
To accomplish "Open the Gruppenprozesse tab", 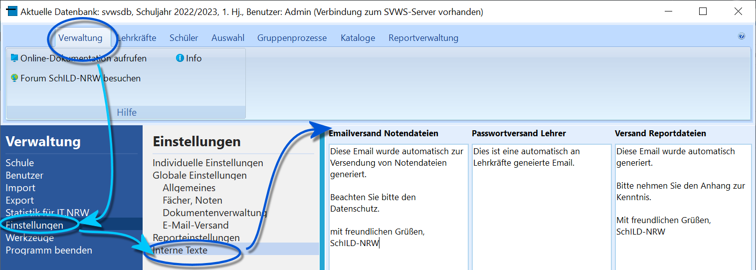I will click(x=292, y=38).
